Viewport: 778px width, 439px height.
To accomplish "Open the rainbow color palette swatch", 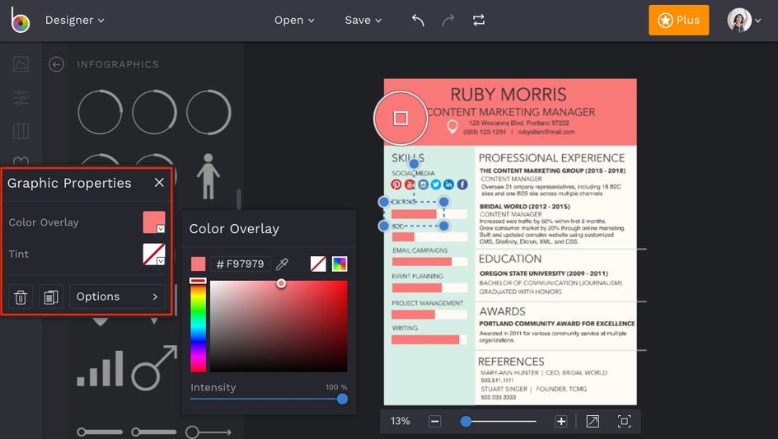I will click(x=340, y=264).
